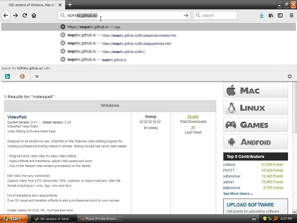Click the UPLOAD SOFTWARE heading
Image resolution: width=297 pixels, height=223 pixels.
[x=250, y=205]
